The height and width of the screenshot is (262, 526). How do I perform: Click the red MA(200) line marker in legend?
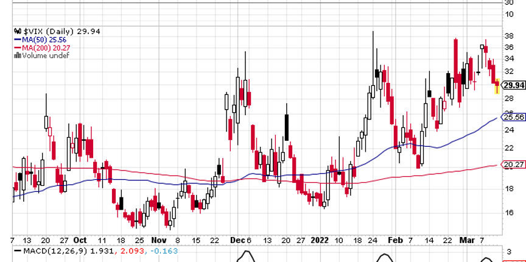[17, 48]
